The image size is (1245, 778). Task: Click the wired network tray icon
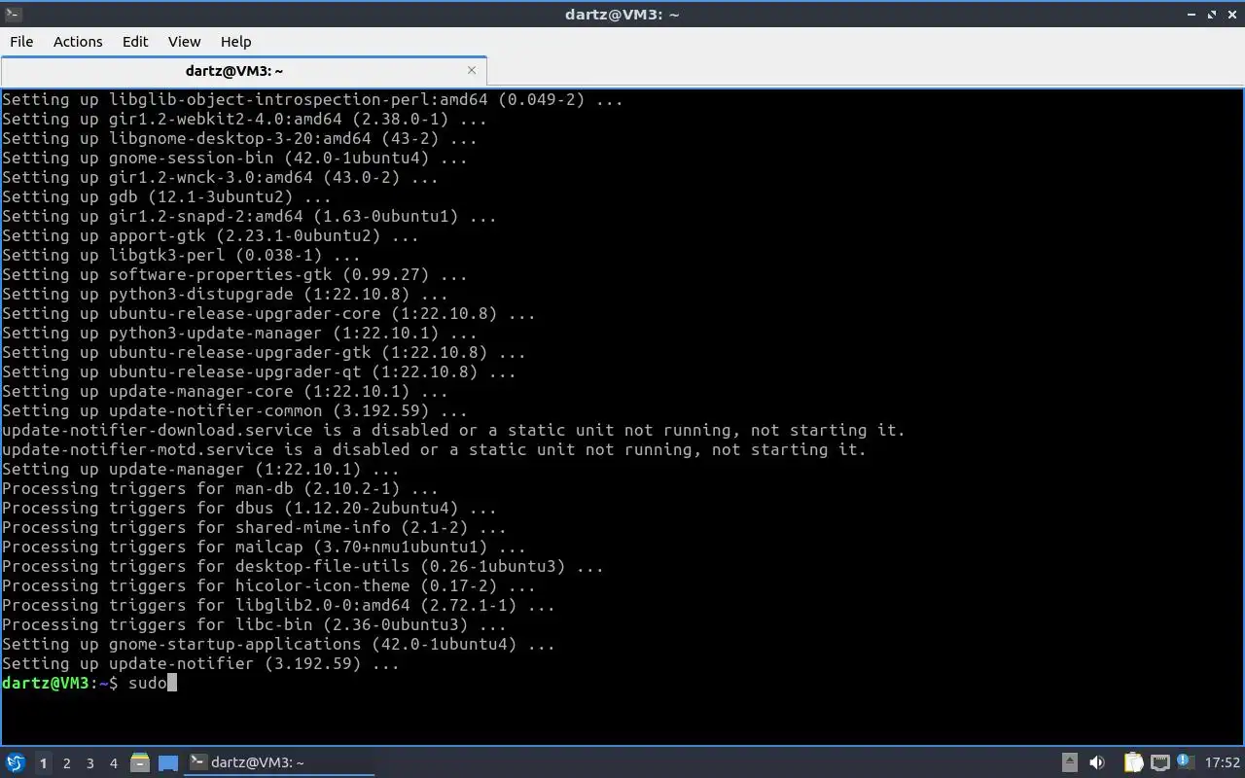[x=1159, y=762]
